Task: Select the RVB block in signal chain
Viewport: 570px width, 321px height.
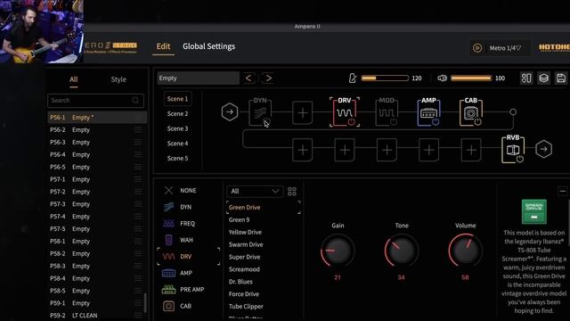Action: (x=513, y=149)
